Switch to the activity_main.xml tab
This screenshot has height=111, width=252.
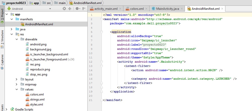(x=106, y=9)
